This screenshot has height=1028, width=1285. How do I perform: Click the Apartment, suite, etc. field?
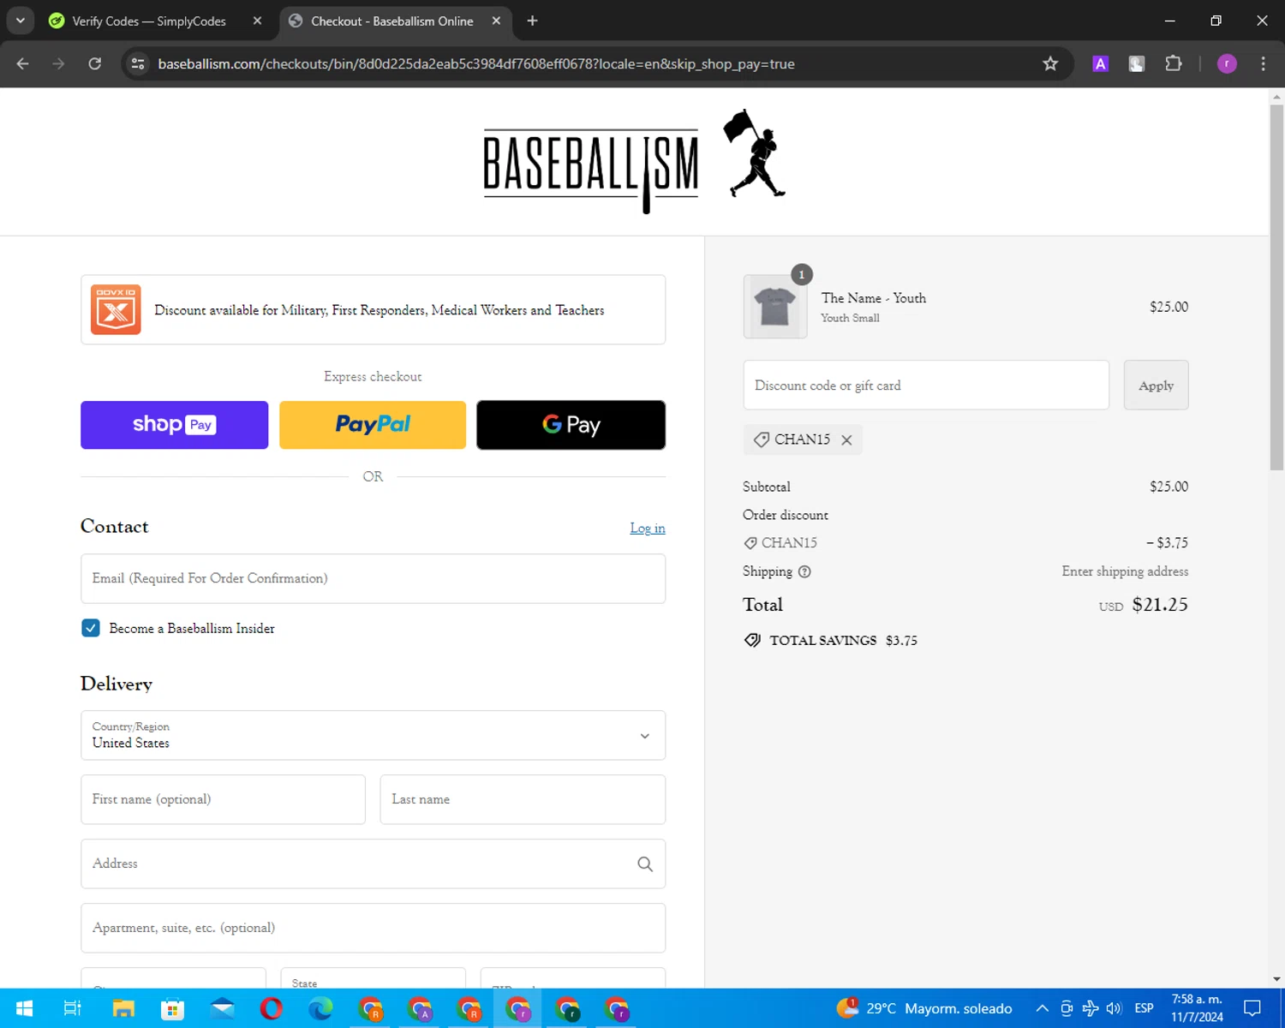[373, 928]
